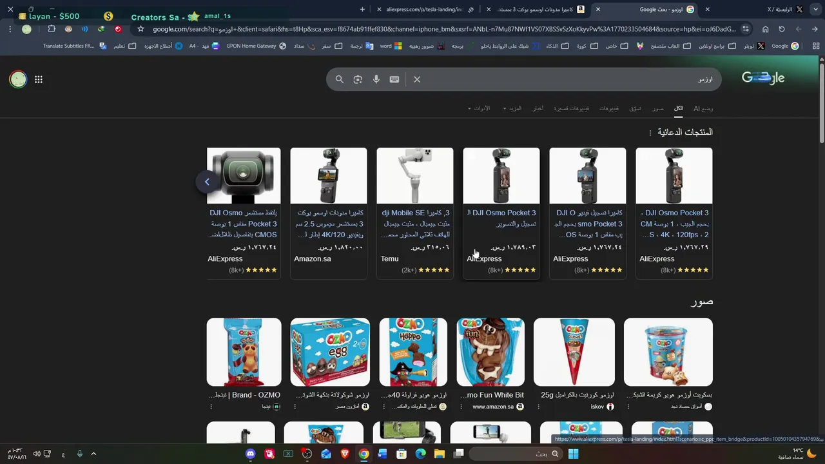The width and height of the screenshot is (825, 464).
Task: Select the الكل results tab
Action: point(678,108)
